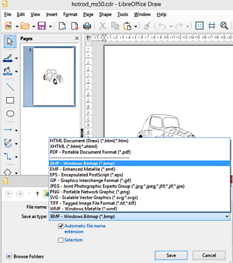
Task: Choose JPEG - Joint Photographic Experts Group
Action: [x=139, y=186]
